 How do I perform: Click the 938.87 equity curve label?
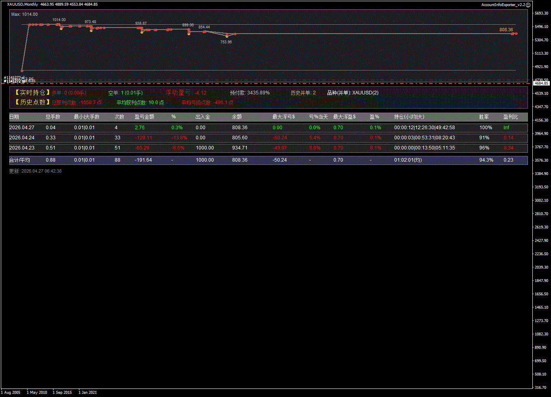coord(141,23)
